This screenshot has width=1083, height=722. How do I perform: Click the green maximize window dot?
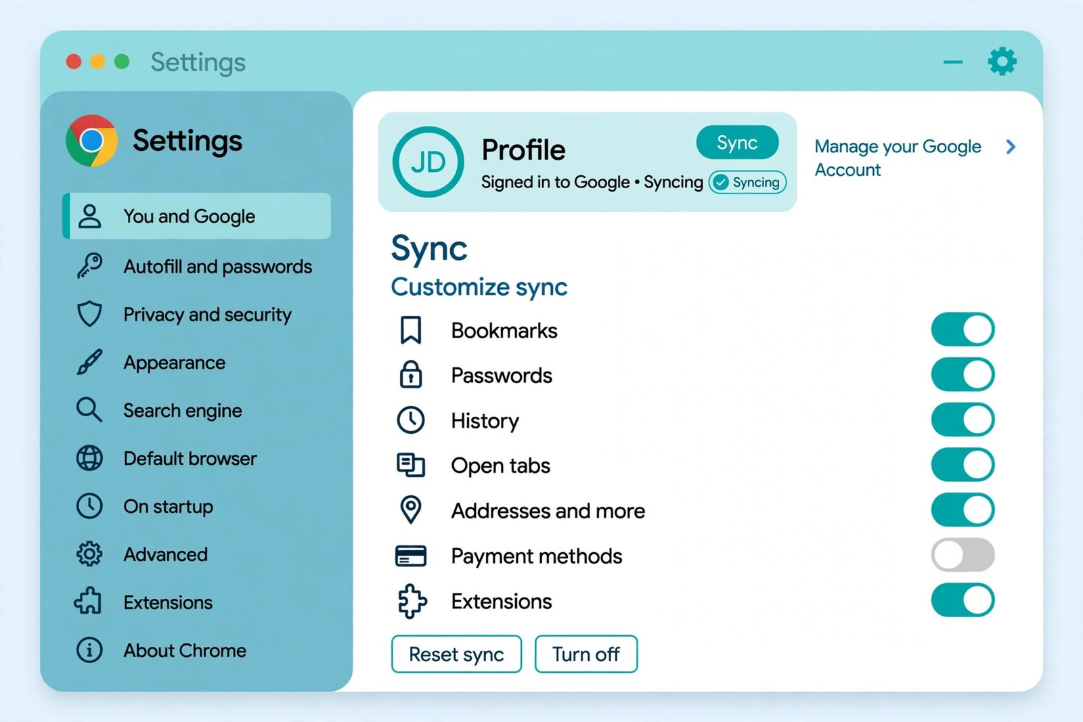122,62
